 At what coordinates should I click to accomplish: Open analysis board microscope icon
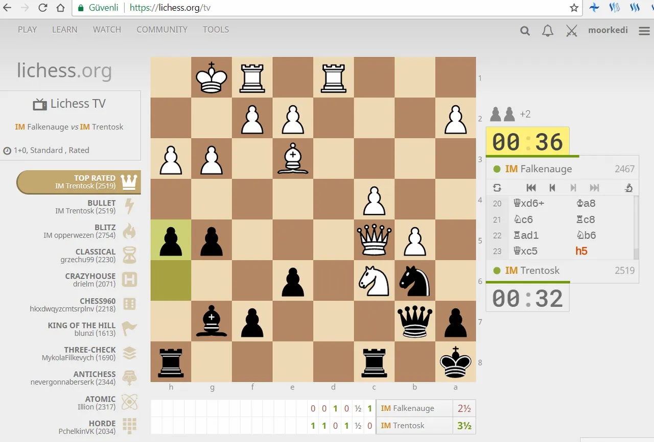click(x=629, y=187)
